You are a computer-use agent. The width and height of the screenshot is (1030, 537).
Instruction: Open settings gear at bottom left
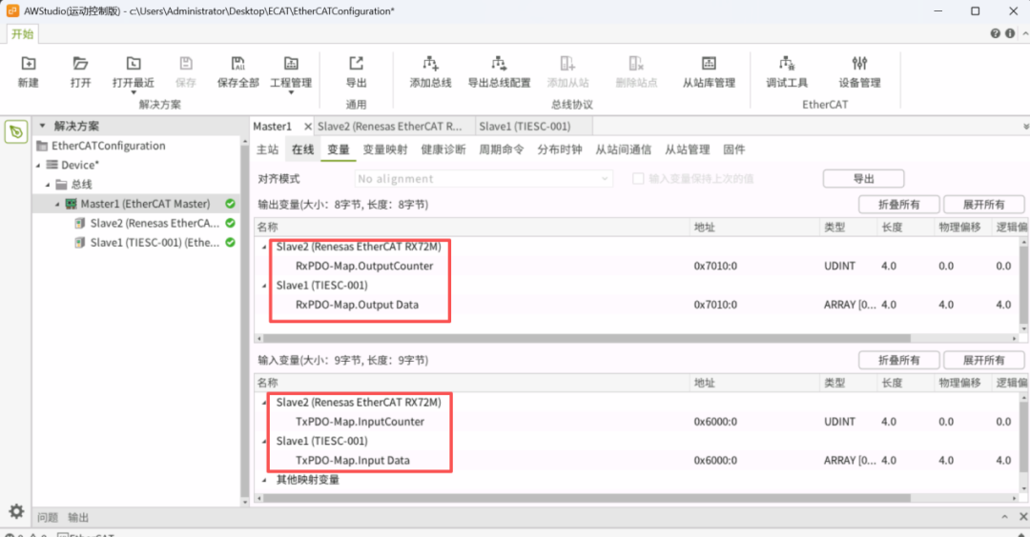point(16,511)
